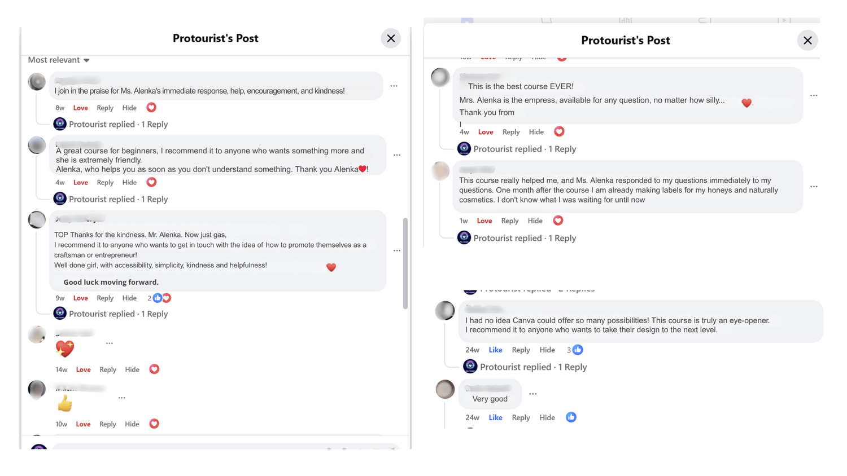Toggle Like on the 'Very good' comment
847x476 pixels.
[495, 418]
